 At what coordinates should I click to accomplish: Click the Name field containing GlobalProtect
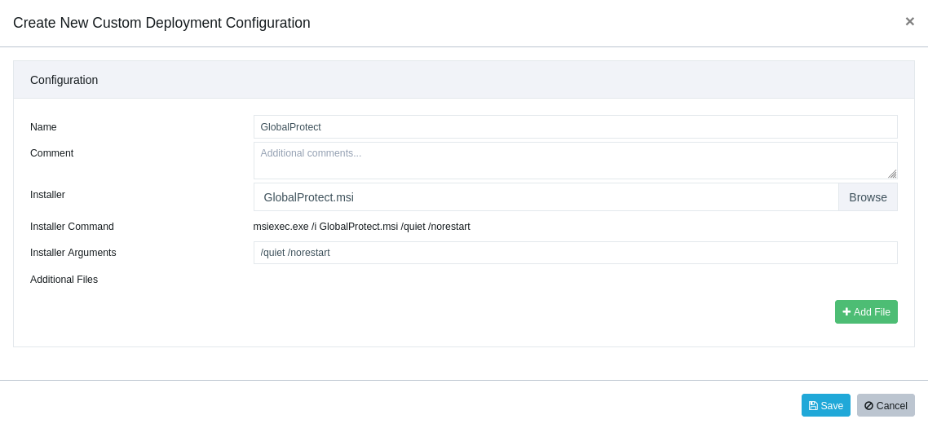tap(575, 126)
